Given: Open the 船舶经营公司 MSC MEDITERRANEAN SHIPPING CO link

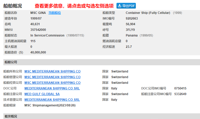Looking at the screenshot, I should coord(52,83).
